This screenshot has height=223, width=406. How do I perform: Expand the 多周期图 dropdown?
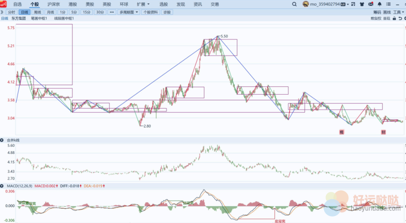pyautogui.click(x=129, y=12)
